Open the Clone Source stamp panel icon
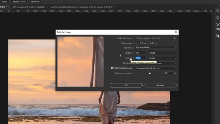Image resolution: width=220 pixels, height=124 pixels. (x=218, y=36)
